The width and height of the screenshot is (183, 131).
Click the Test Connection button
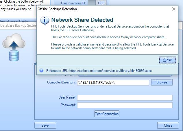107,114
